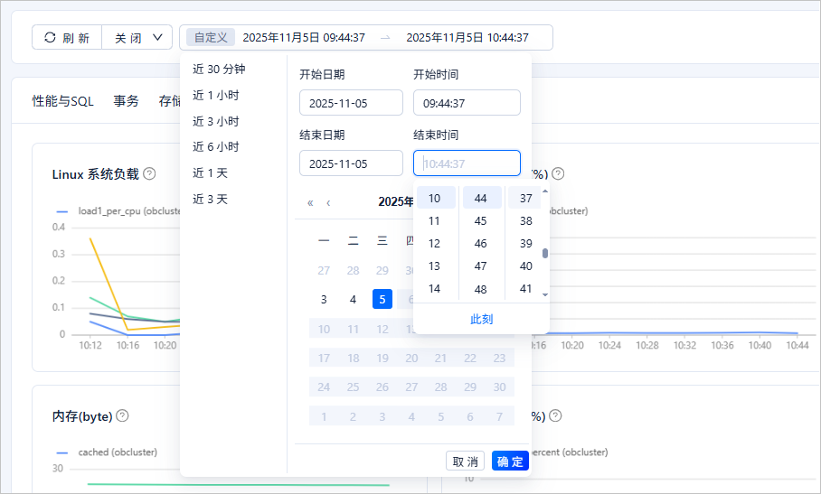Click the seconds column scrollbar thumb
The height and width of the screenshot is (494, 821).
[545, 253]
